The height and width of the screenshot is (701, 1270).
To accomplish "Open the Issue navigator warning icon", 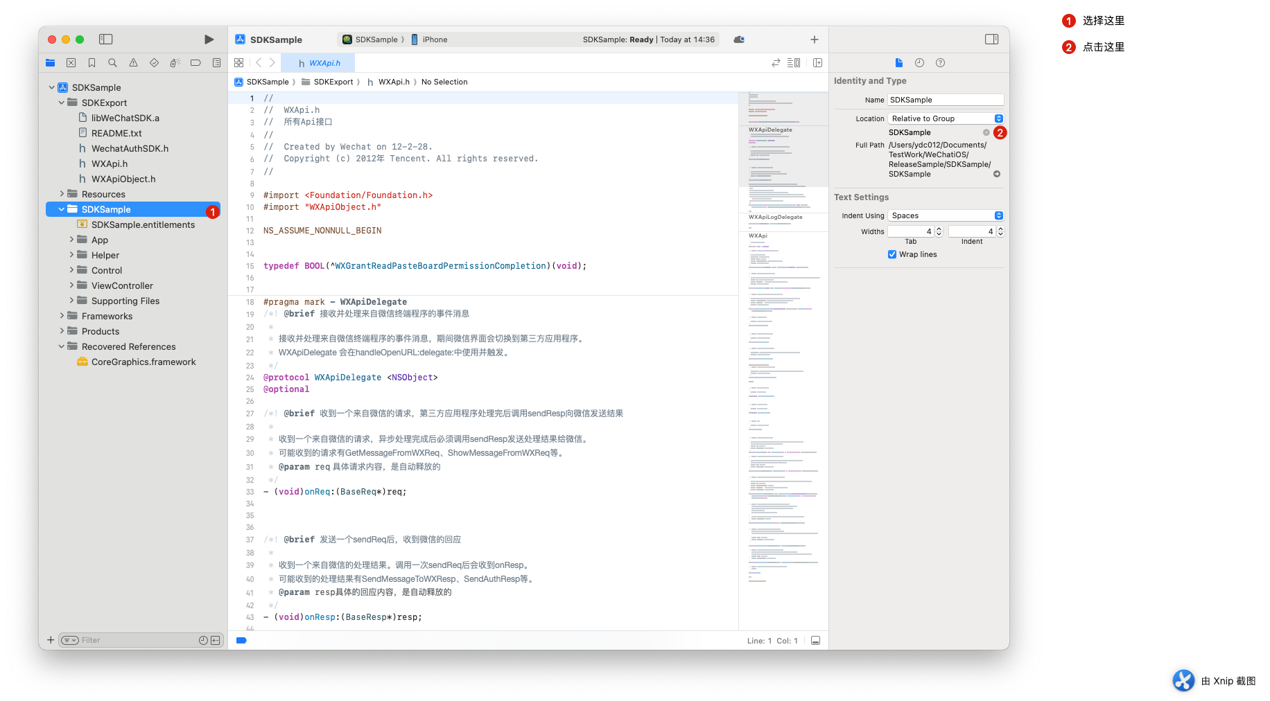I will [x=133, y=63].
